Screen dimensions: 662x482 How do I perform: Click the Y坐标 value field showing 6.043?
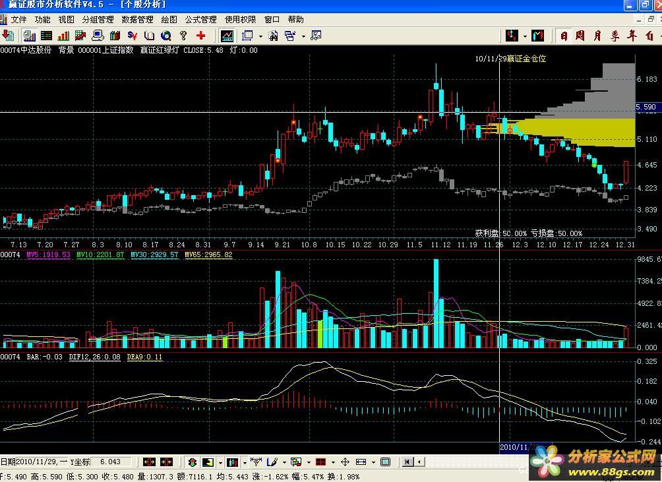[x=111, y=462]
